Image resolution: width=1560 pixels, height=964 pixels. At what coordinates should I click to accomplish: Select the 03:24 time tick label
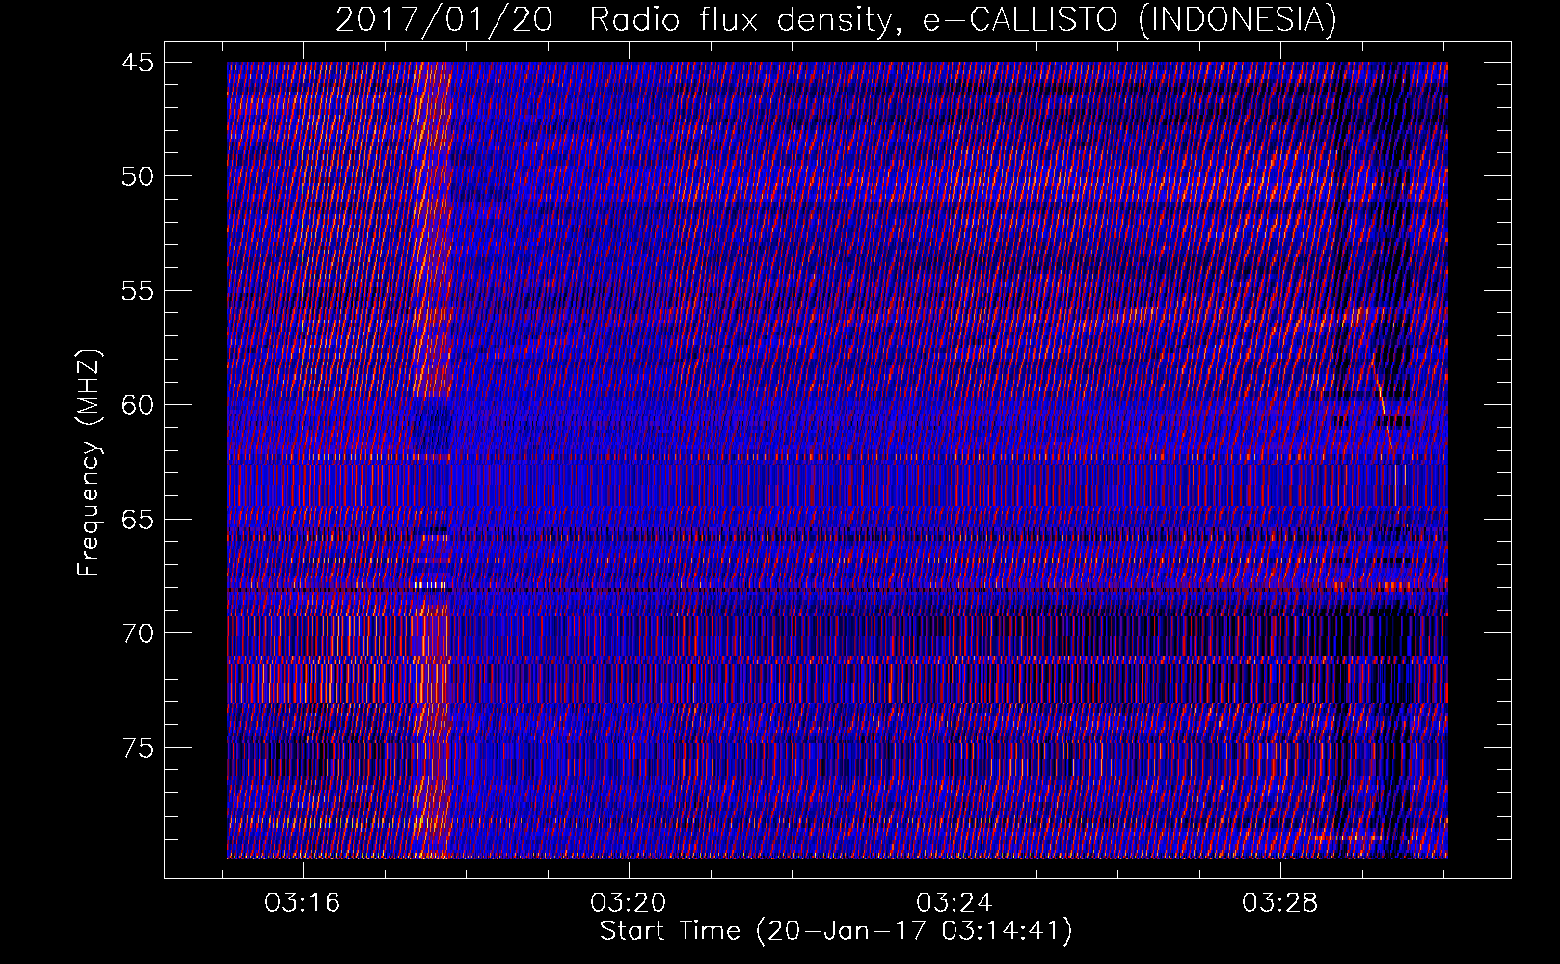point(955,903)
